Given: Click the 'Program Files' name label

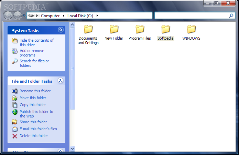Looking at the screenshot, I should 140,38.
